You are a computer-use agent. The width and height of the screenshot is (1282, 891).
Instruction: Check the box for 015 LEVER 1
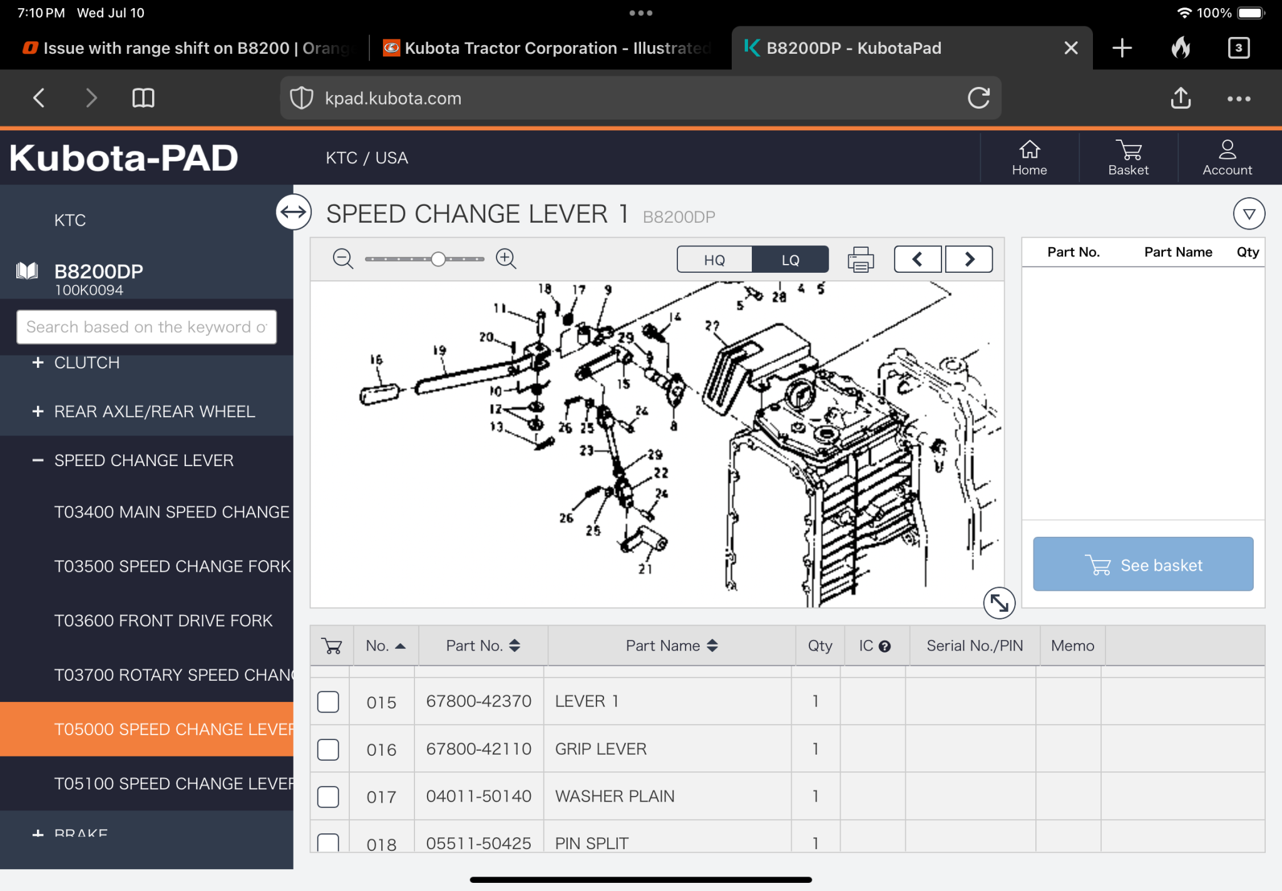(x=328, y=702)
